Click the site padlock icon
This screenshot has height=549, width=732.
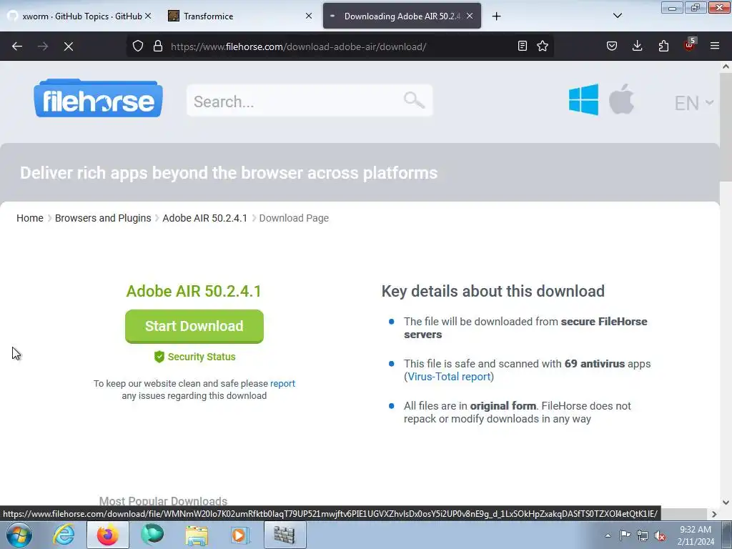158,46
